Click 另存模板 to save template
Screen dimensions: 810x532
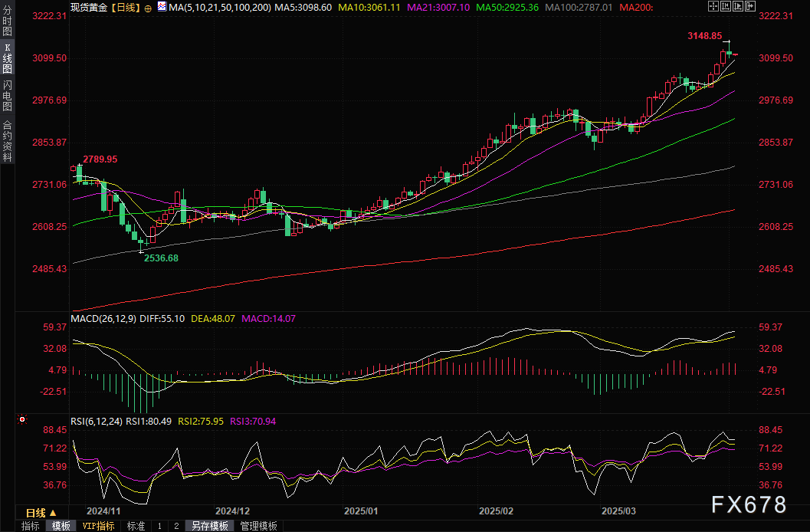pos(209,526)
